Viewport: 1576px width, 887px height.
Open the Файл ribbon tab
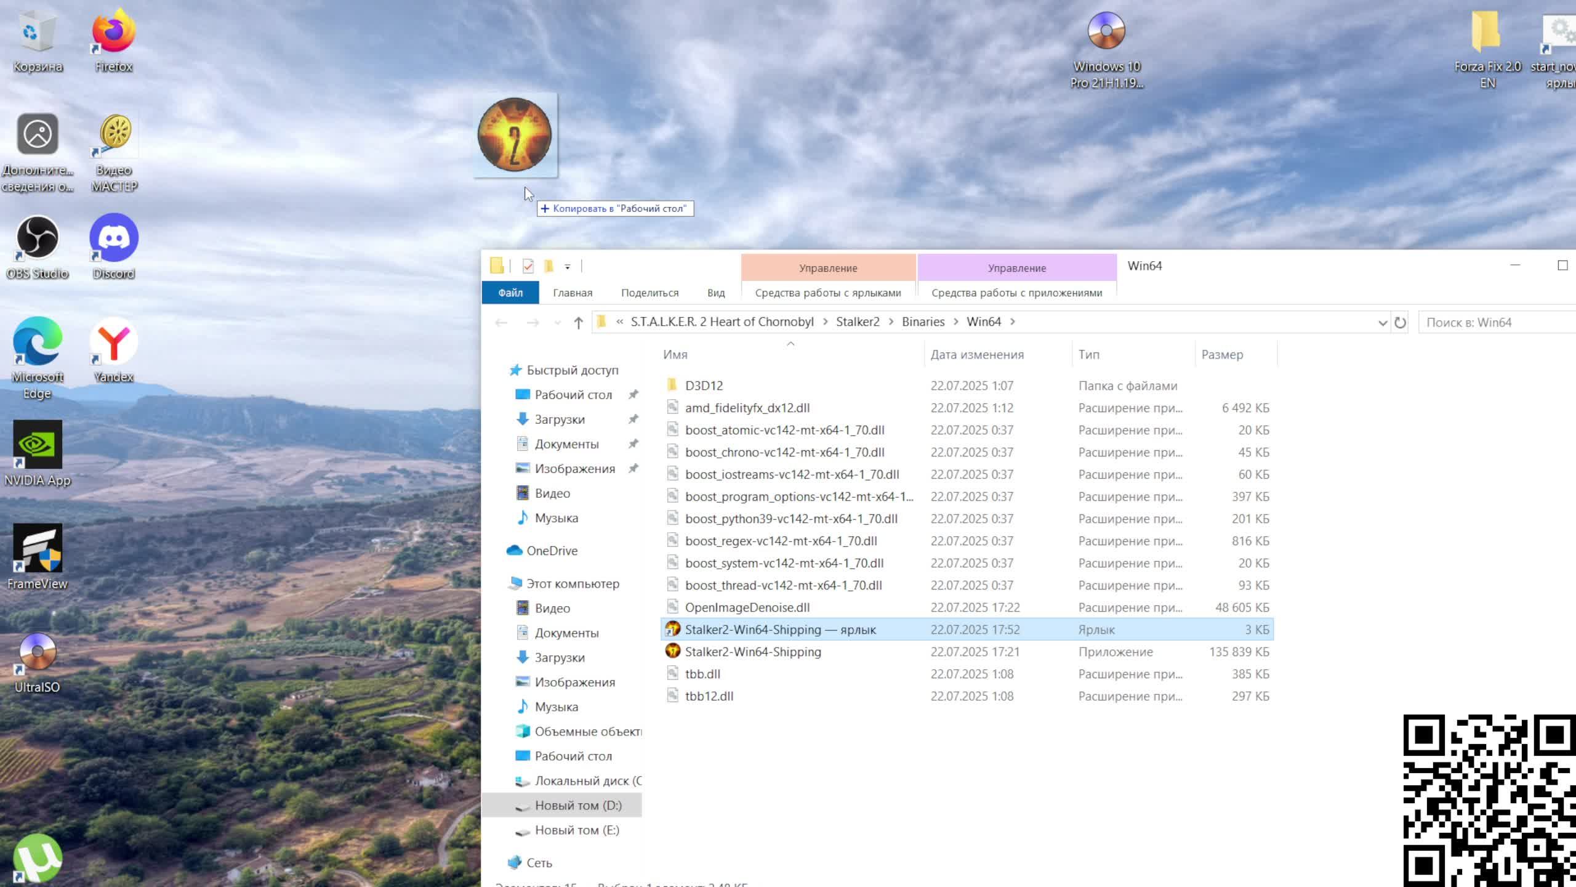pos(510,293)
